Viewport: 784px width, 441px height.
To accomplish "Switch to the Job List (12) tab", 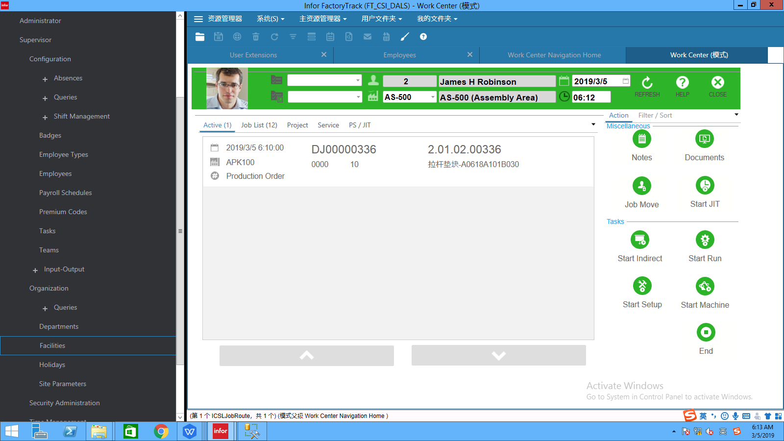I will (259, 125).
